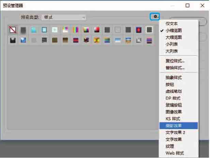Select the purple-to-violet style thumbnail
This screenshot has height=158, width=210.
149,40
